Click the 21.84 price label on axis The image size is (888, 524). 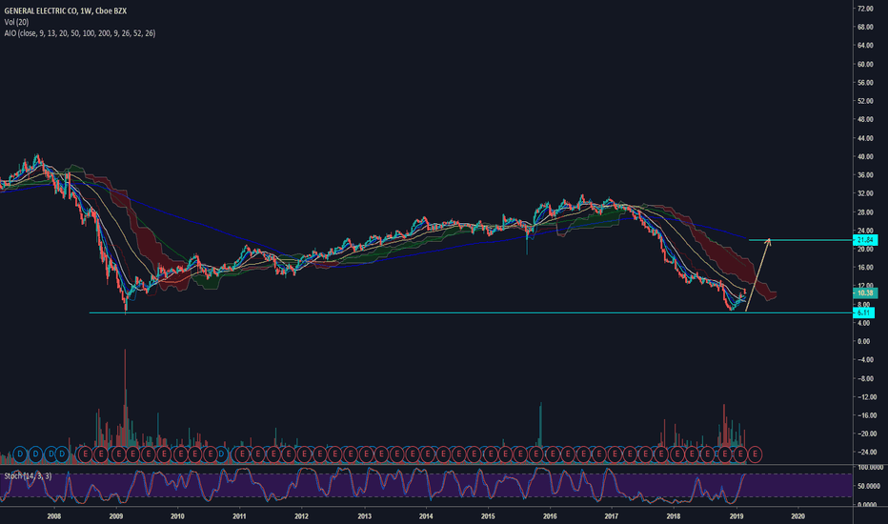(865, 240)
